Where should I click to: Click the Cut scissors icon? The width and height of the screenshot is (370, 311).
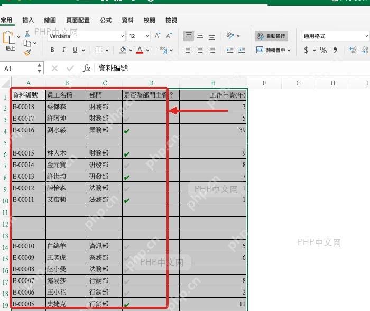click(x=27, y=34)
